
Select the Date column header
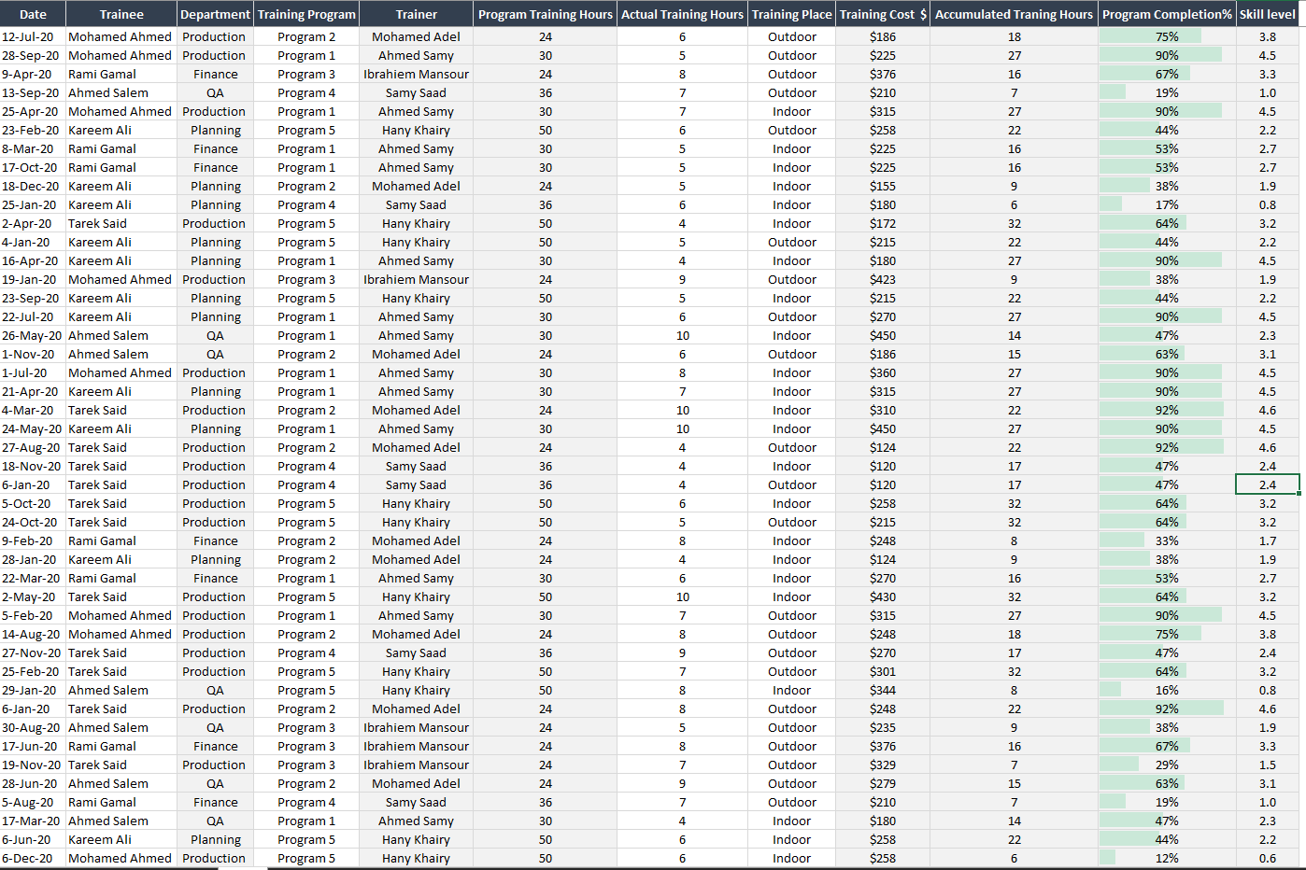[33, 14]
